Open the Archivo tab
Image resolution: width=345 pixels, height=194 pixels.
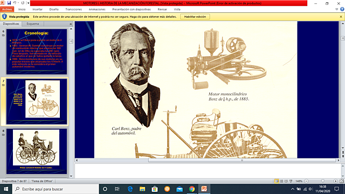[x=7, y=9]
